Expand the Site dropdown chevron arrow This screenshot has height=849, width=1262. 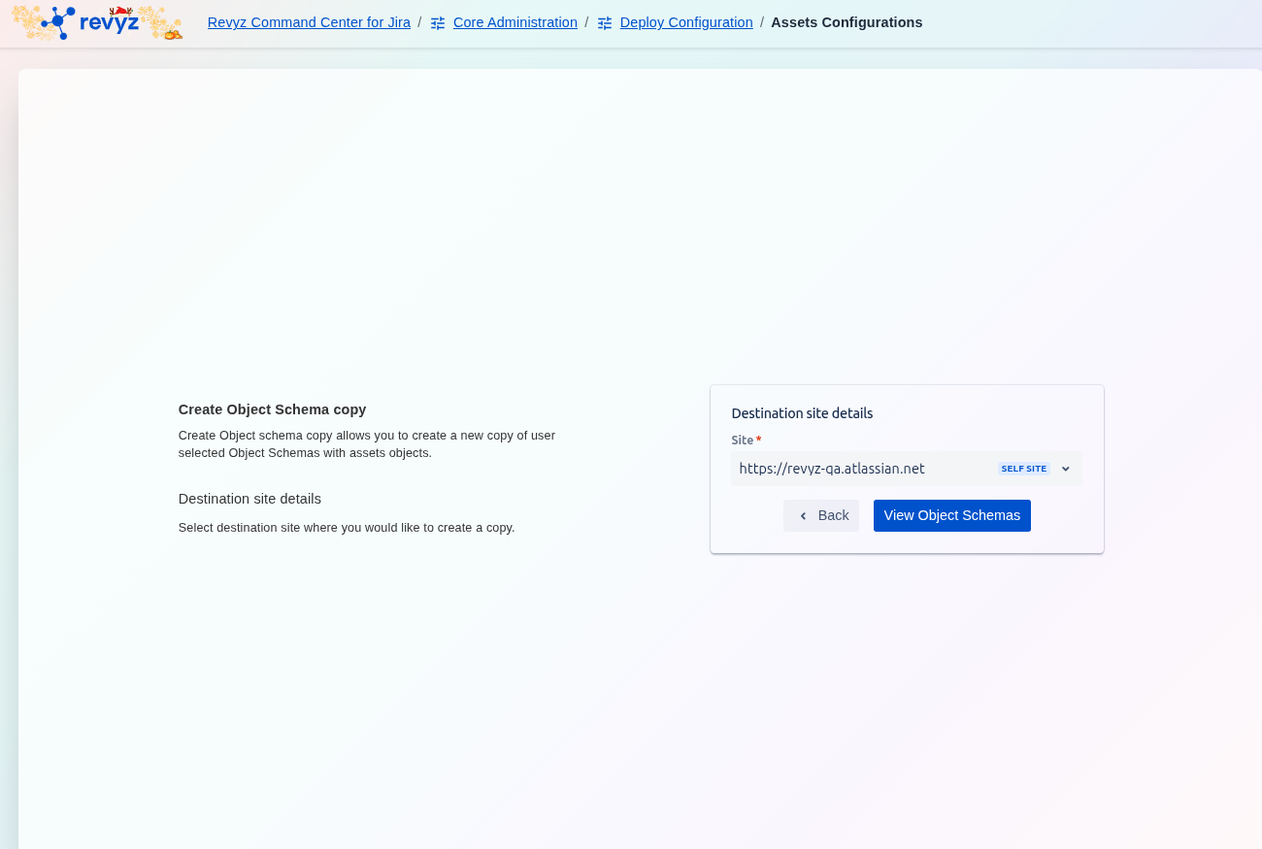pos(1065,469)
